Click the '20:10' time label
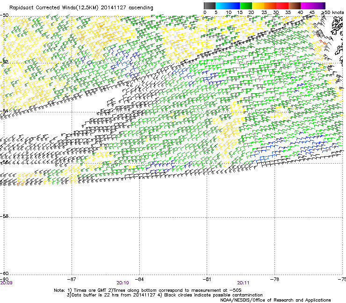This screenshot has height=303, width=346. tap(123, 283)
